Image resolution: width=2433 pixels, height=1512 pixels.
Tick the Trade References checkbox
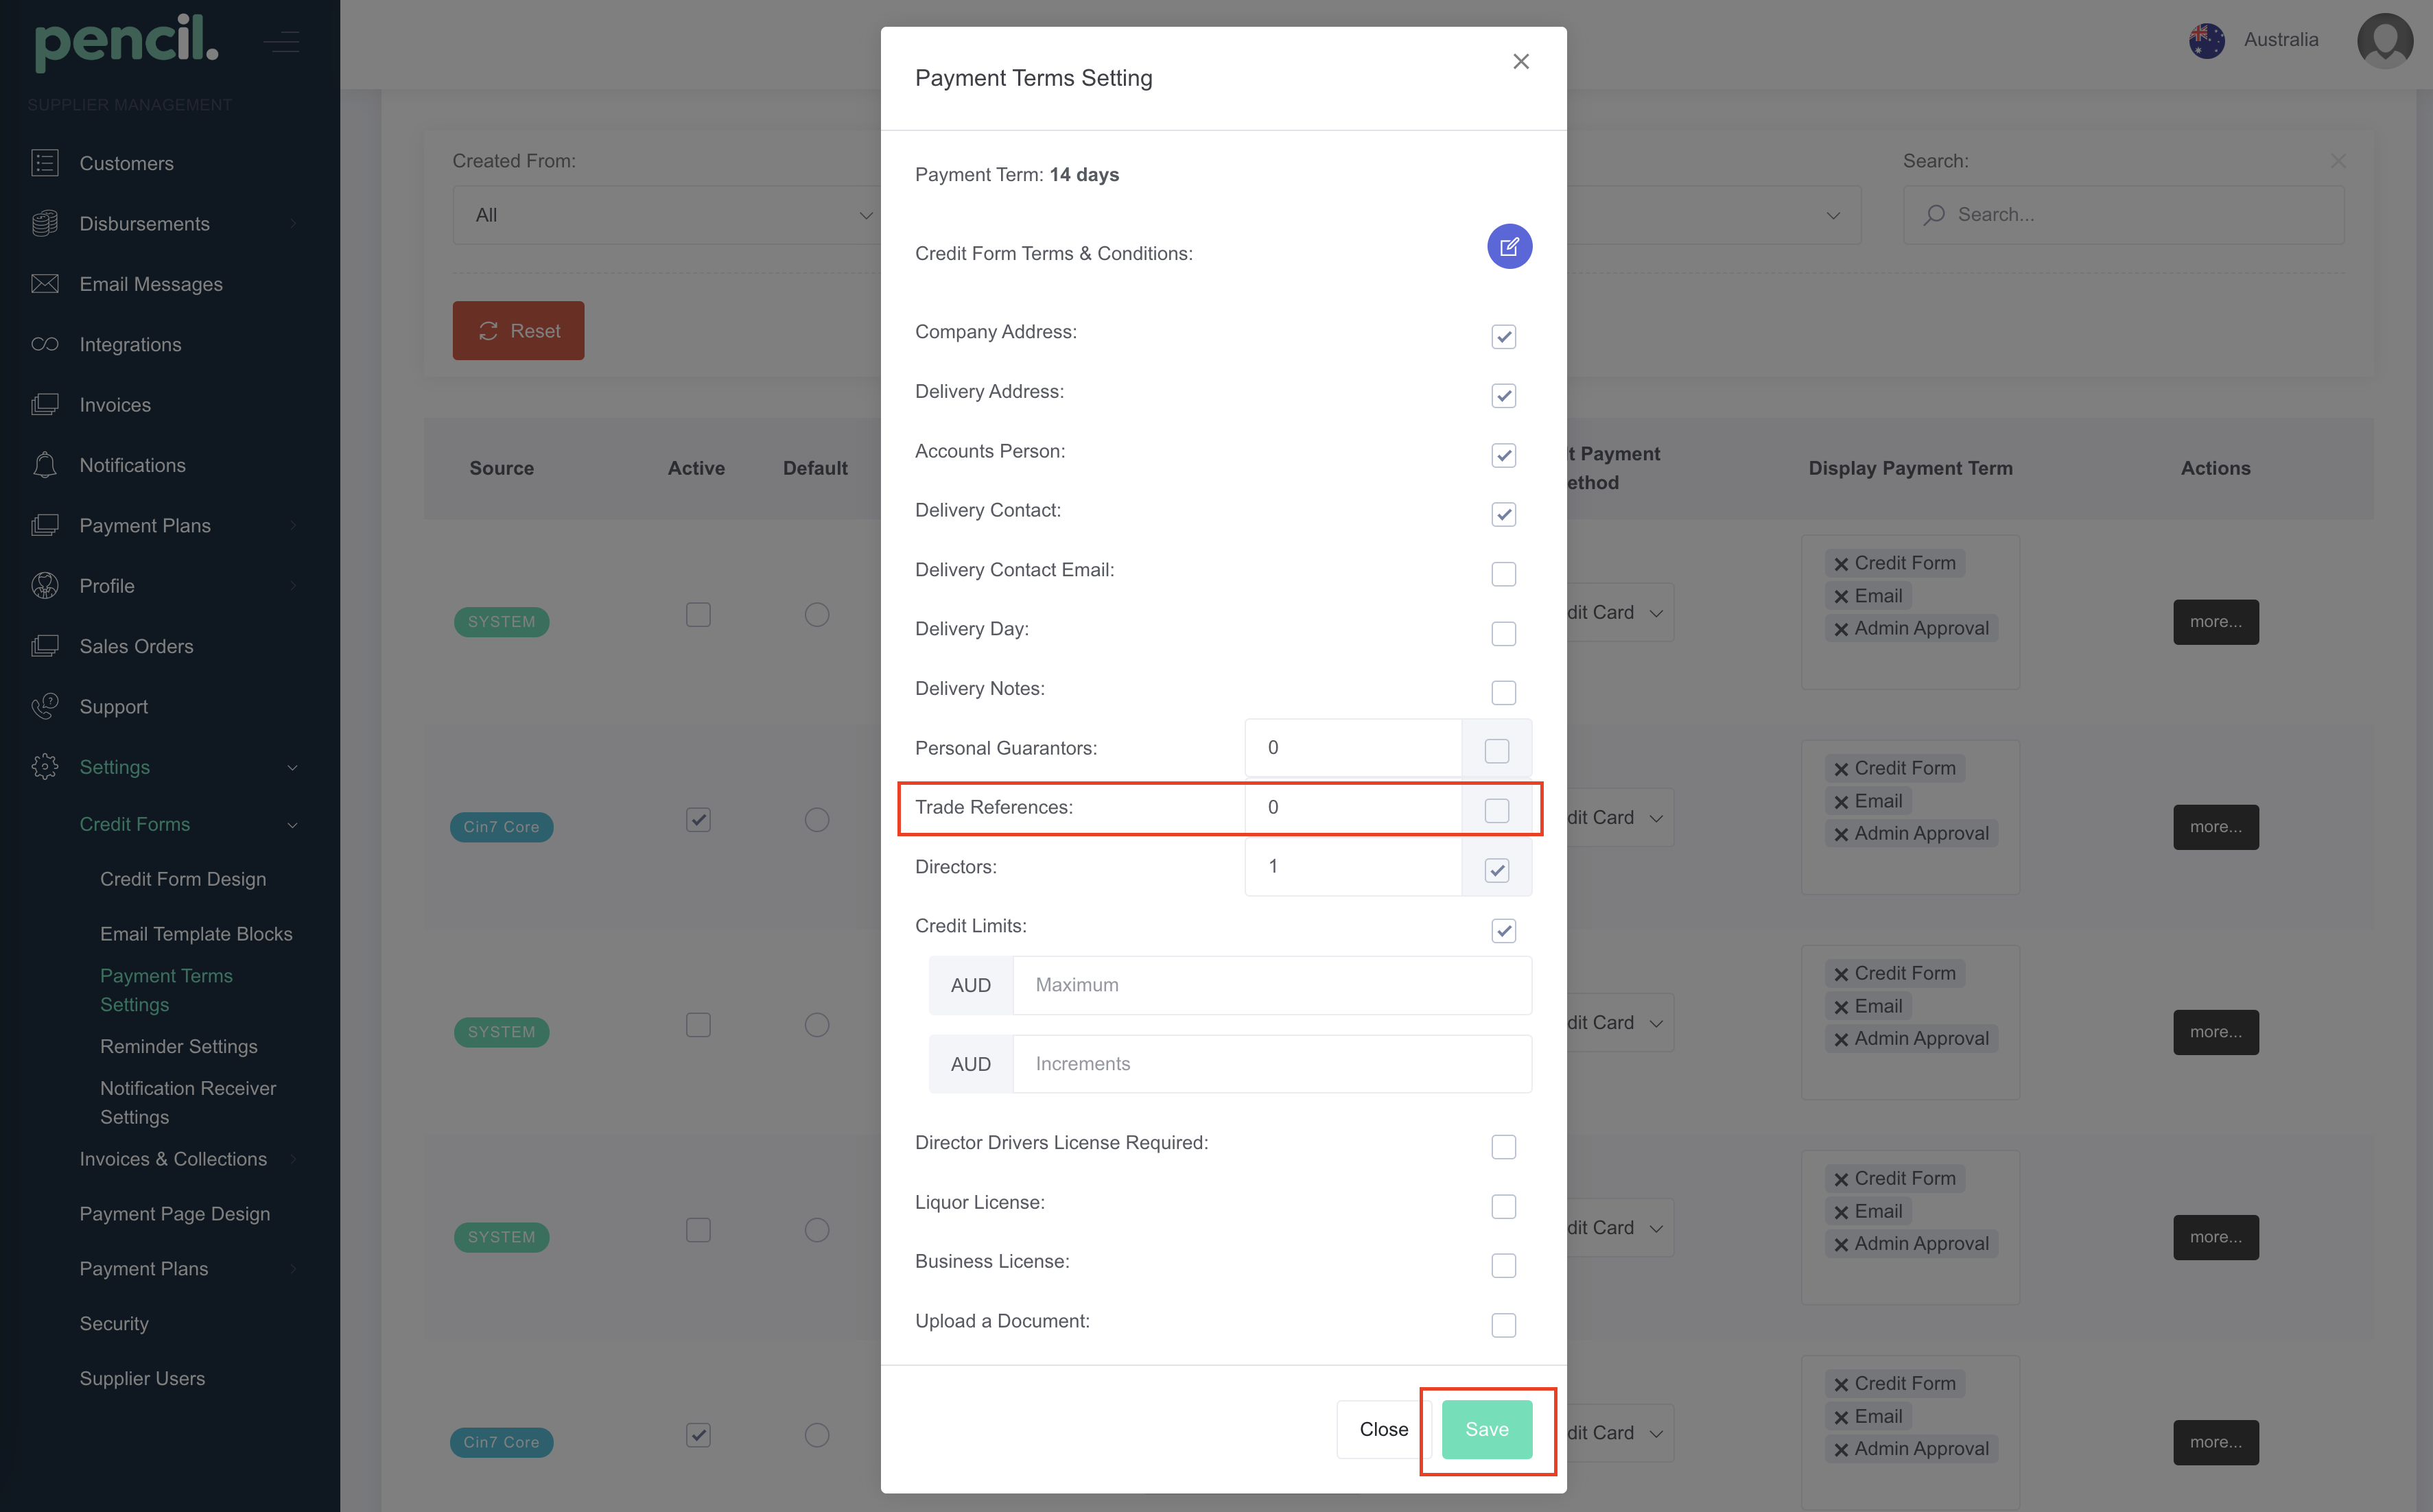coord(1496,811)
